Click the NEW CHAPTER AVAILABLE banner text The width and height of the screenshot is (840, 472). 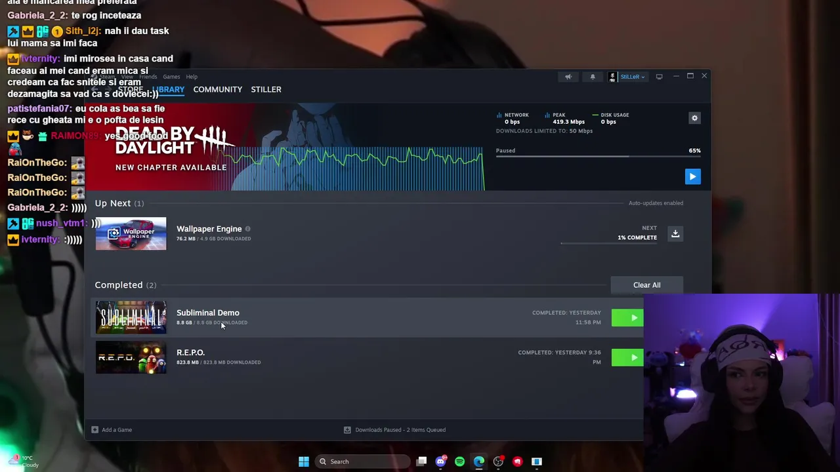pyautogui.click(x=171, y=167)
